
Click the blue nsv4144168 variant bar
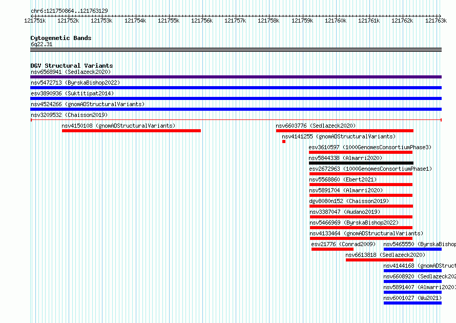click(x=412, y=271)
